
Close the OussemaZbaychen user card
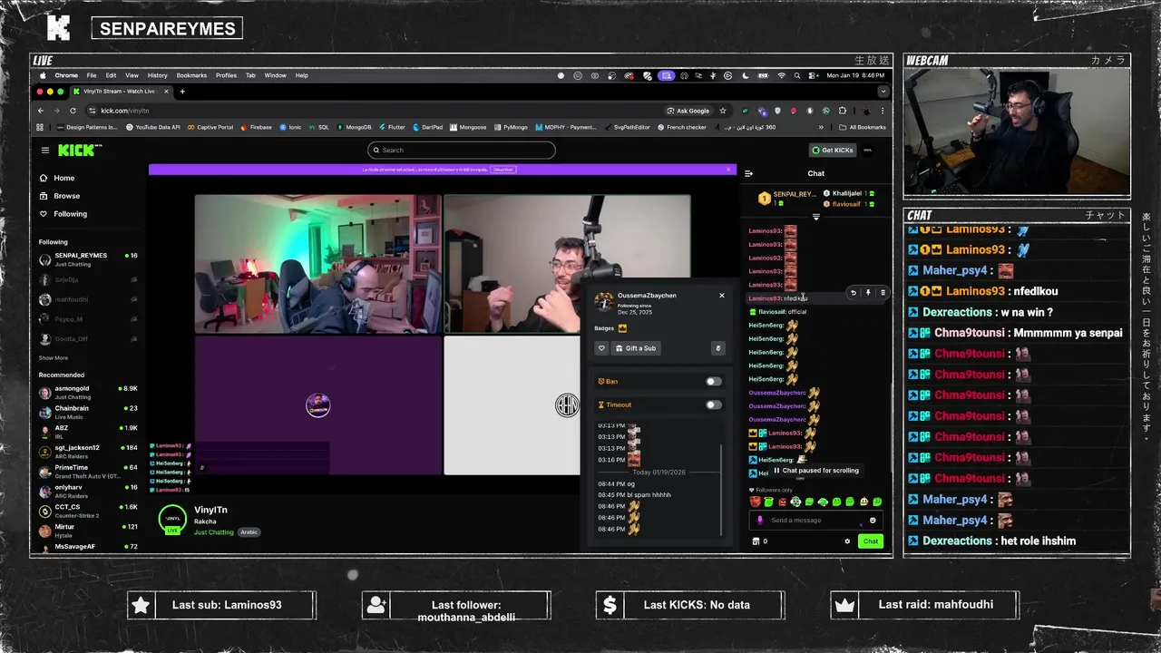pos(722,295)
